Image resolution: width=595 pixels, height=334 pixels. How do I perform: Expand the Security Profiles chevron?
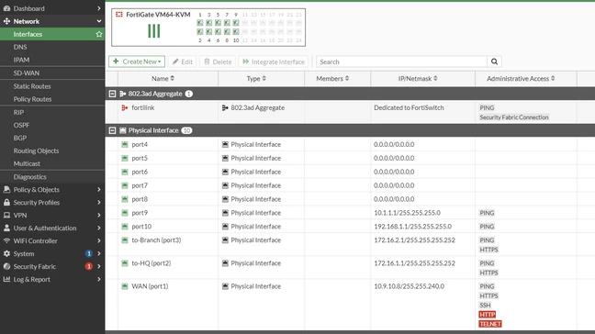coord(98,203)
